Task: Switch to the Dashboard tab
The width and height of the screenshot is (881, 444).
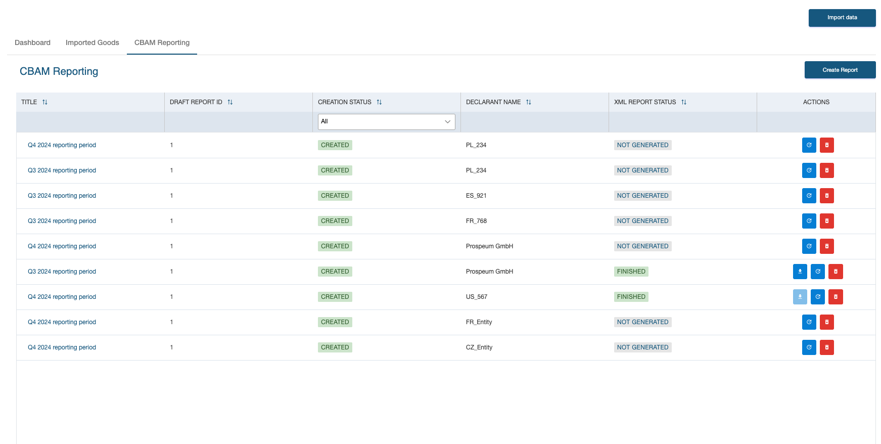Action: click(32, 42)
